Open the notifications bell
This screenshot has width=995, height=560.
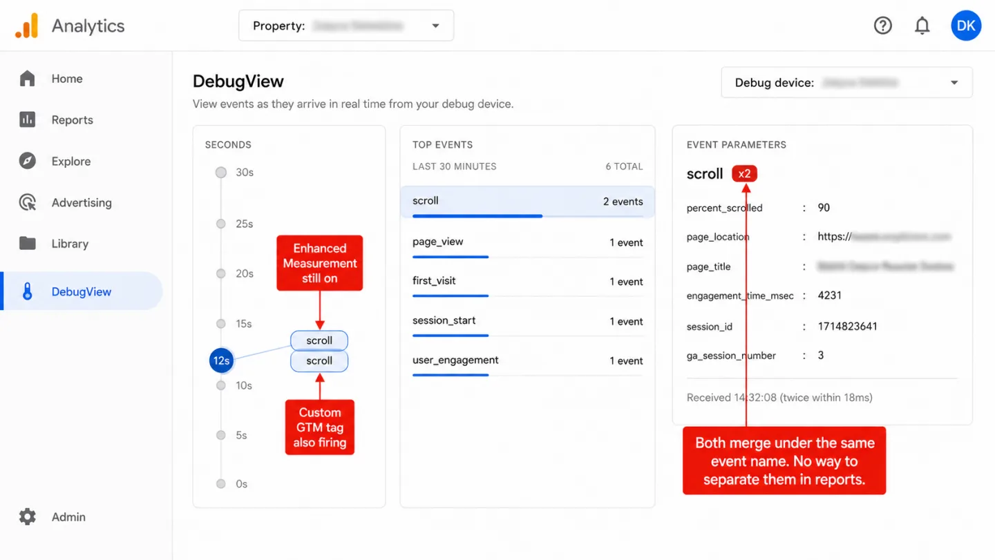pyautogui.click(x=922, y=26)
